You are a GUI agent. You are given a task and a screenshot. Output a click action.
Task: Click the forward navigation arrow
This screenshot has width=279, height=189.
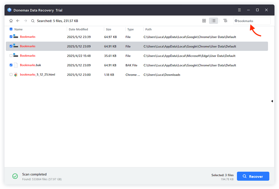click(25, 21)
